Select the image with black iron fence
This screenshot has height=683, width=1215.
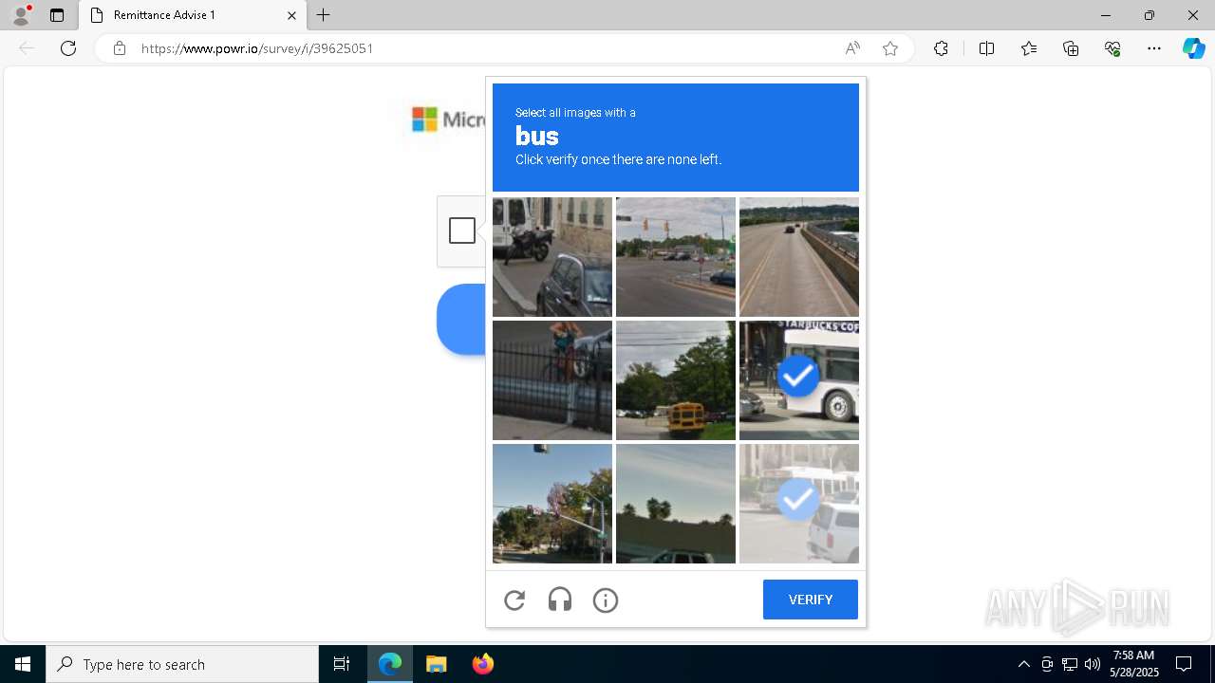(x=552, y=380)
